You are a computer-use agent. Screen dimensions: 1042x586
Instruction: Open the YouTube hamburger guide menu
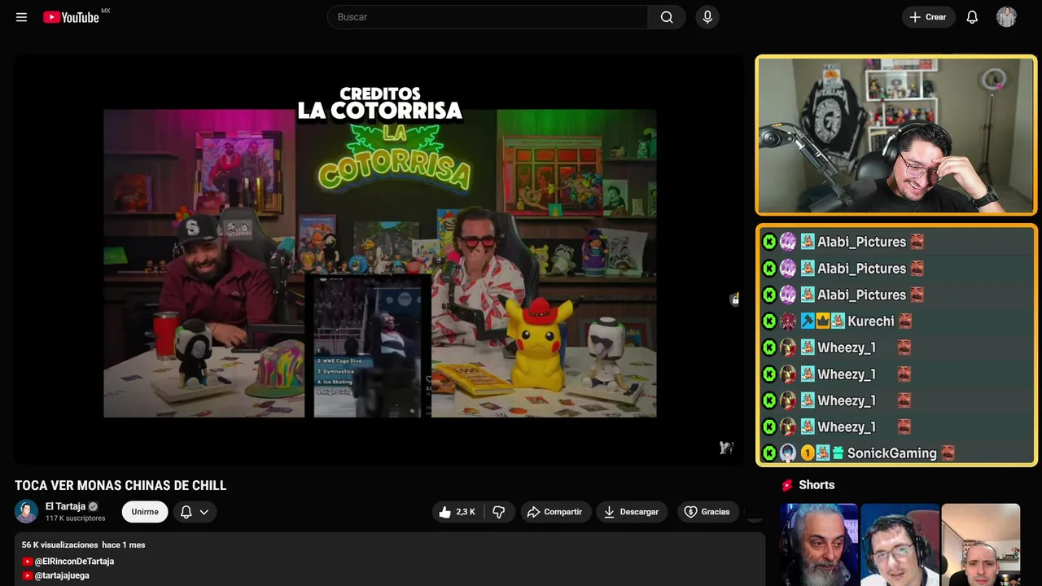(x=21, y=17)
